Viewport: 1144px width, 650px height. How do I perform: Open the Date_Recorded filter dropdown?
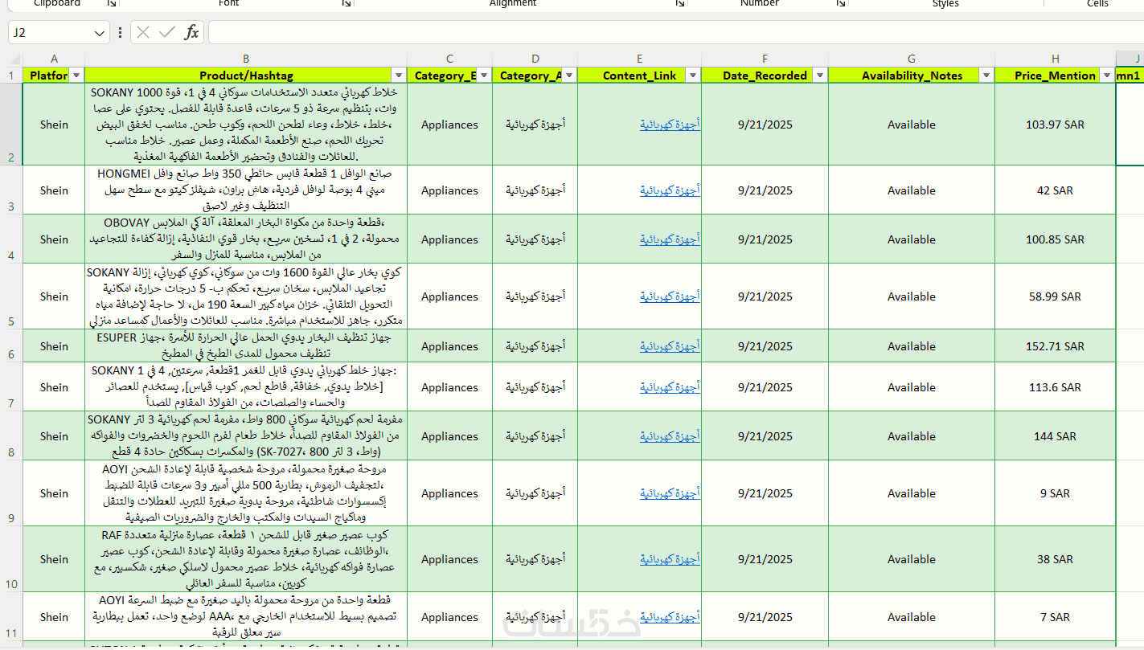click(x=820, y=76)
